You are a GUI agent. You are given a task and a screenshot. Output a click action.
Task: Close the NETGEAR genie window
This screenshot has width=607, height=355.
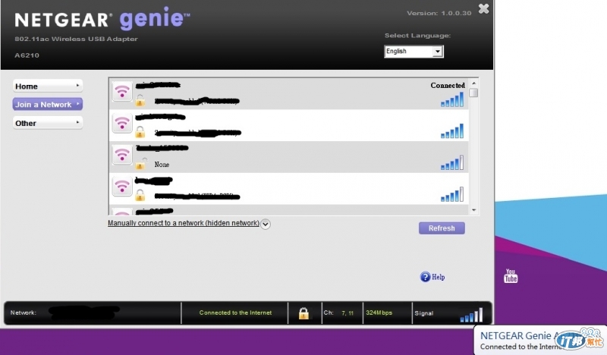click(x=483, y=8)
